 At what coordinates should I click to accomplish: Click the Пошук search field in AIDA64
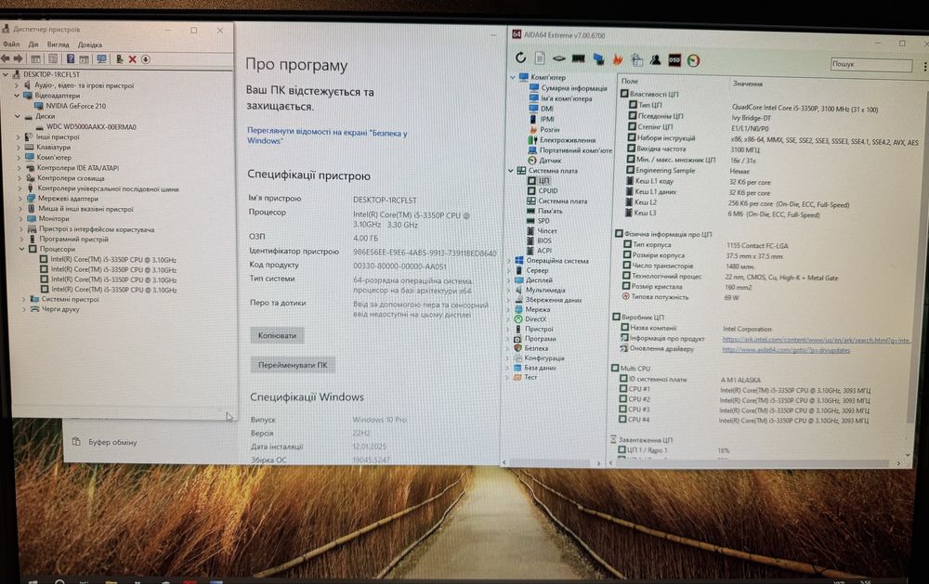[x=870, y=64]
